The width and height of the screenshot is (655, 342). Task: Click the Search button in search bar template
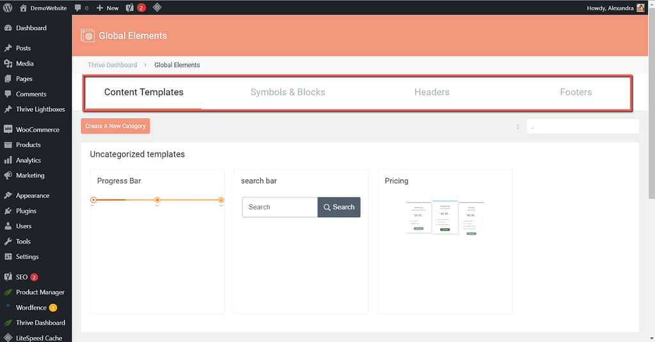[339, 207]
